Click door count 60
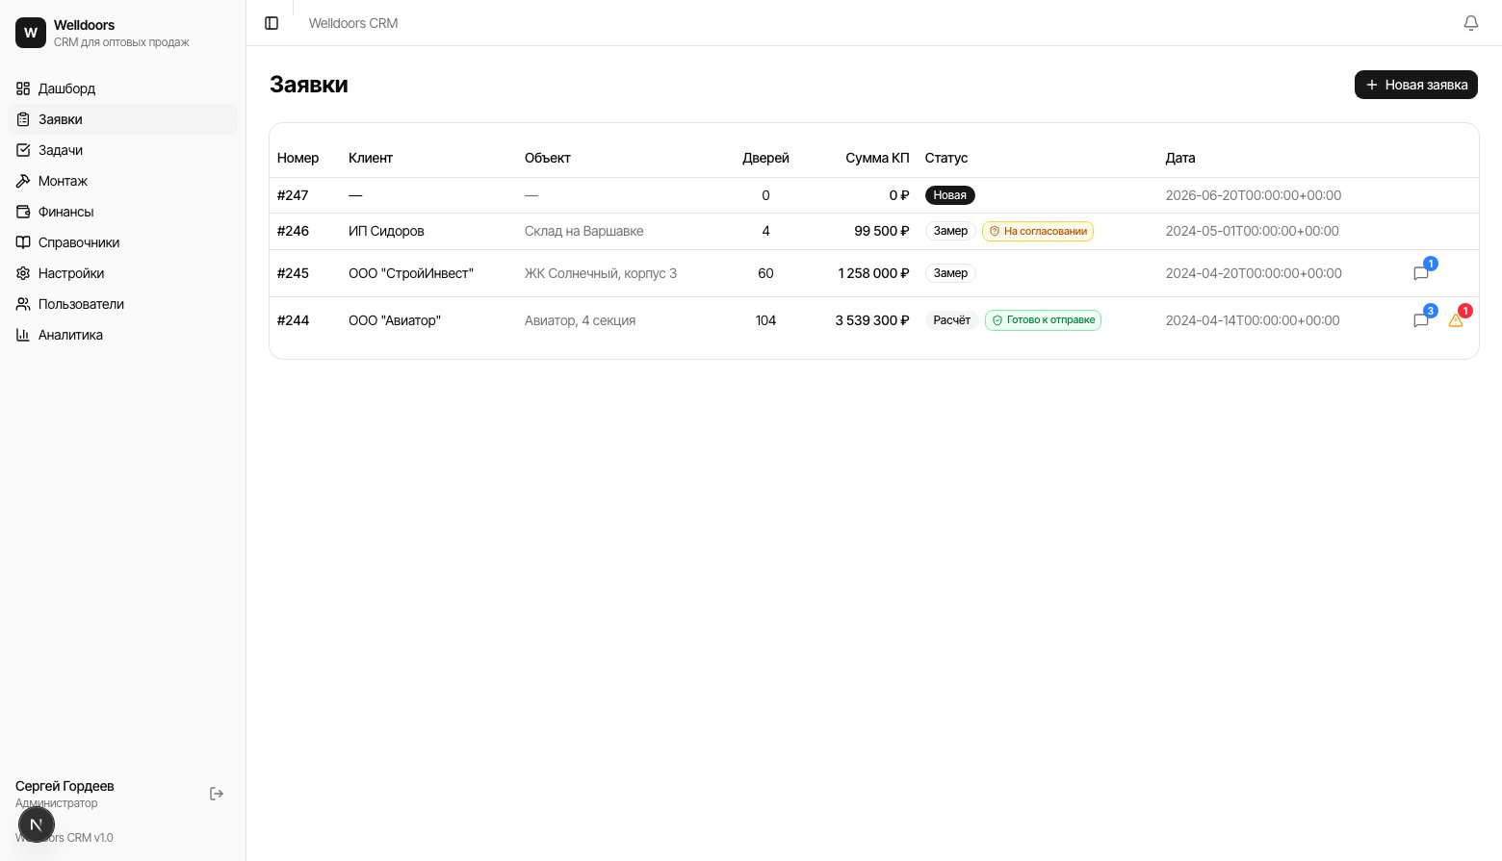This screenshot has height=861, width=1502. pos(765,273)
